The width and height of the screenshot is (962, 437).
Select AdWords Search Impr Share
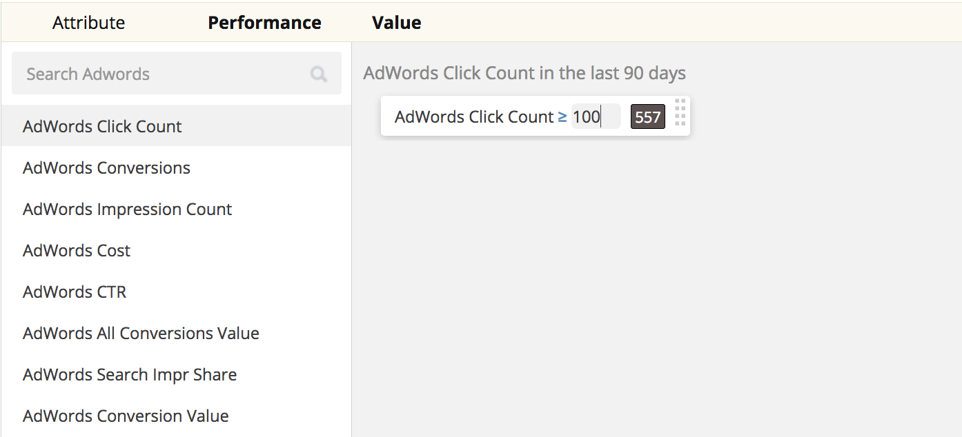point(130,374)
